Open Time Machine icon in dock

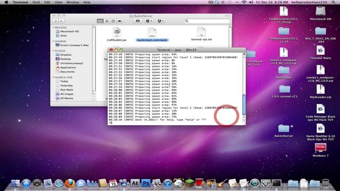point(255,183)
